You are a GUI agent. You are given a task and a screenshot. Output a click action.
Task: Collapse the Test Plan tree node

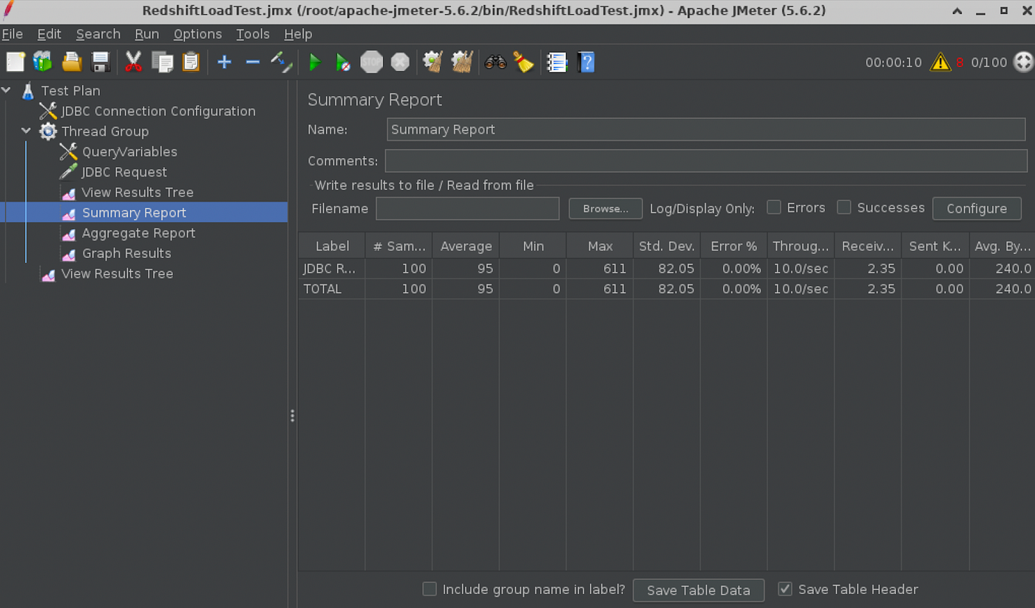[7, 90]
